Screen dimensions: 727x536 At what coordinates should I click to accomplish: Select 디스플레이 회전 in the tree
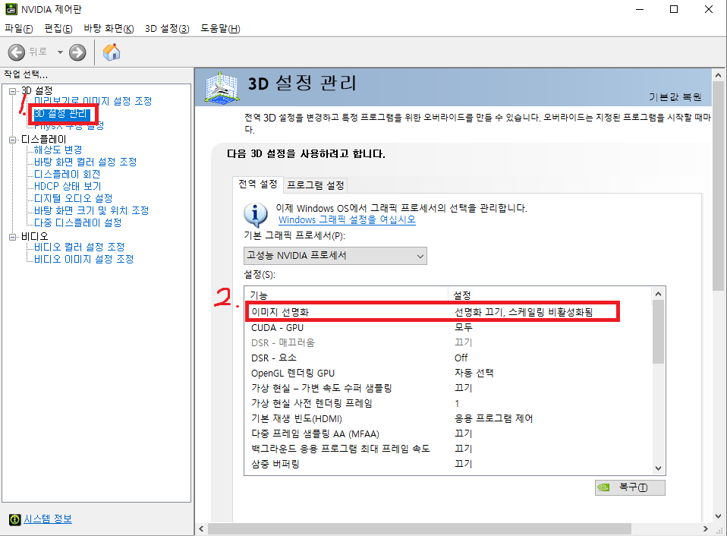click(x=68, y=174)
